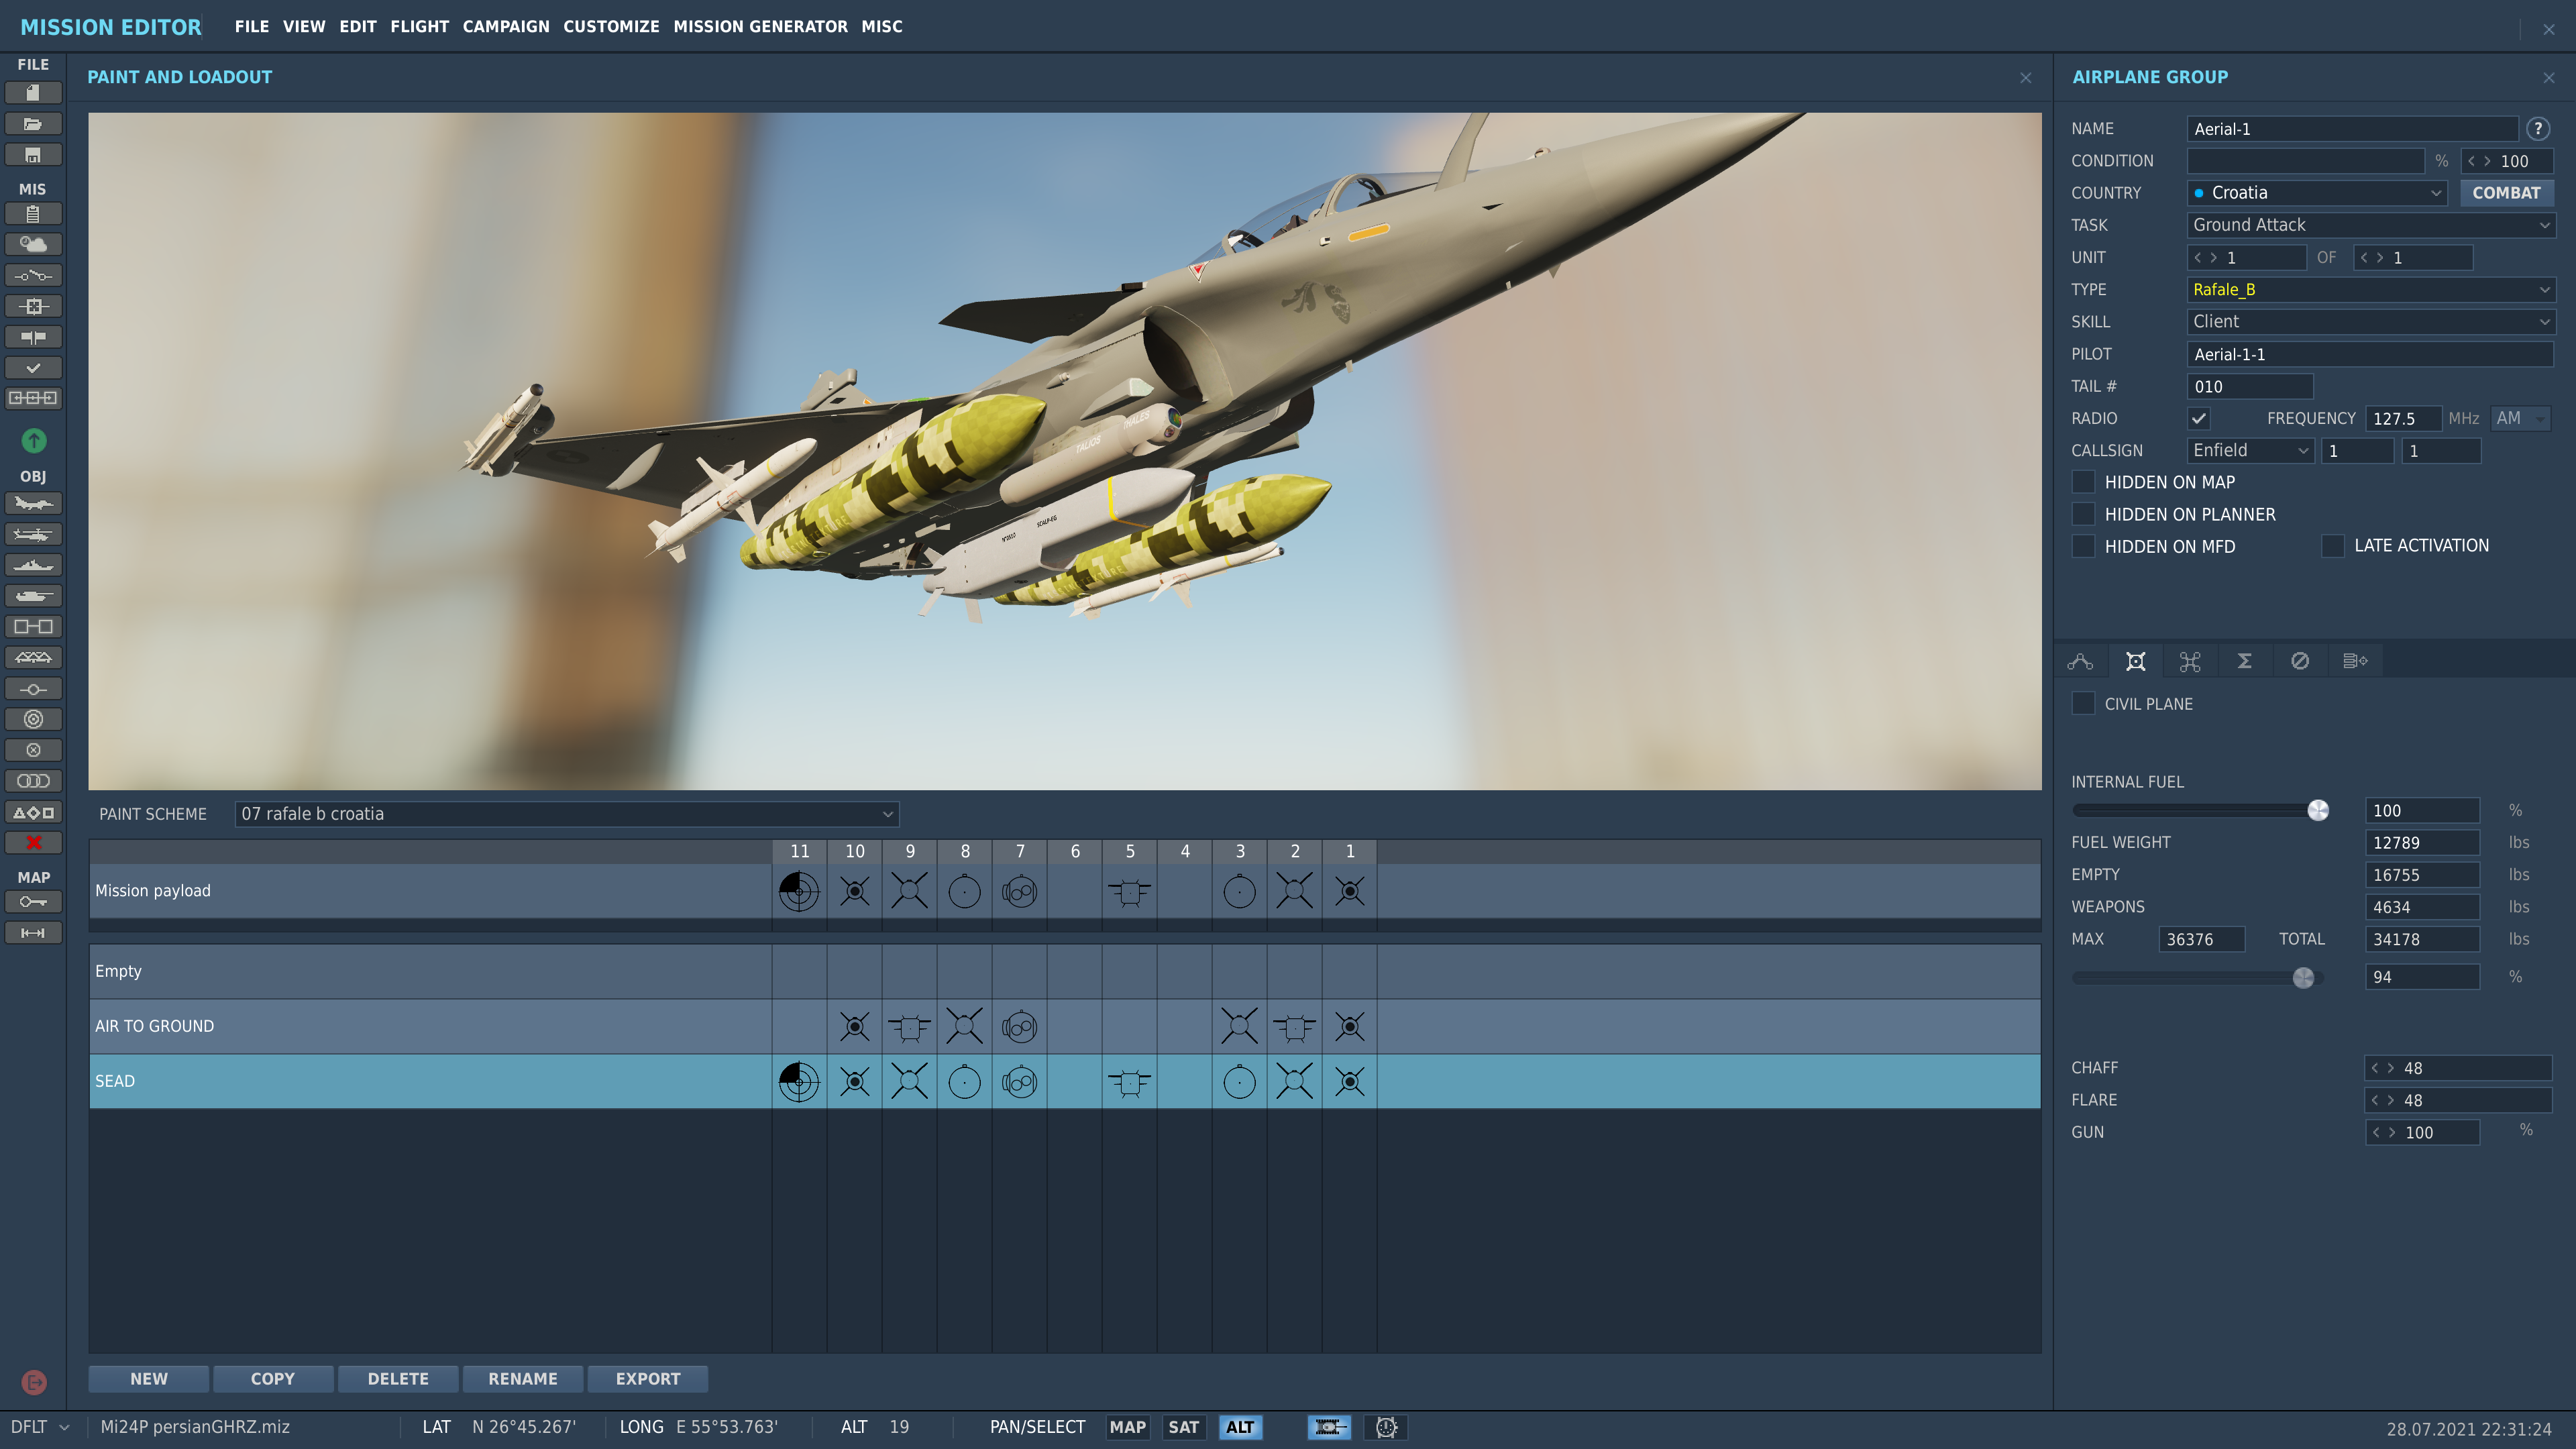Viewport: 2576px width, 1449px height.
Task: Select the ship group object icon
Action: (x=33, y=565)
